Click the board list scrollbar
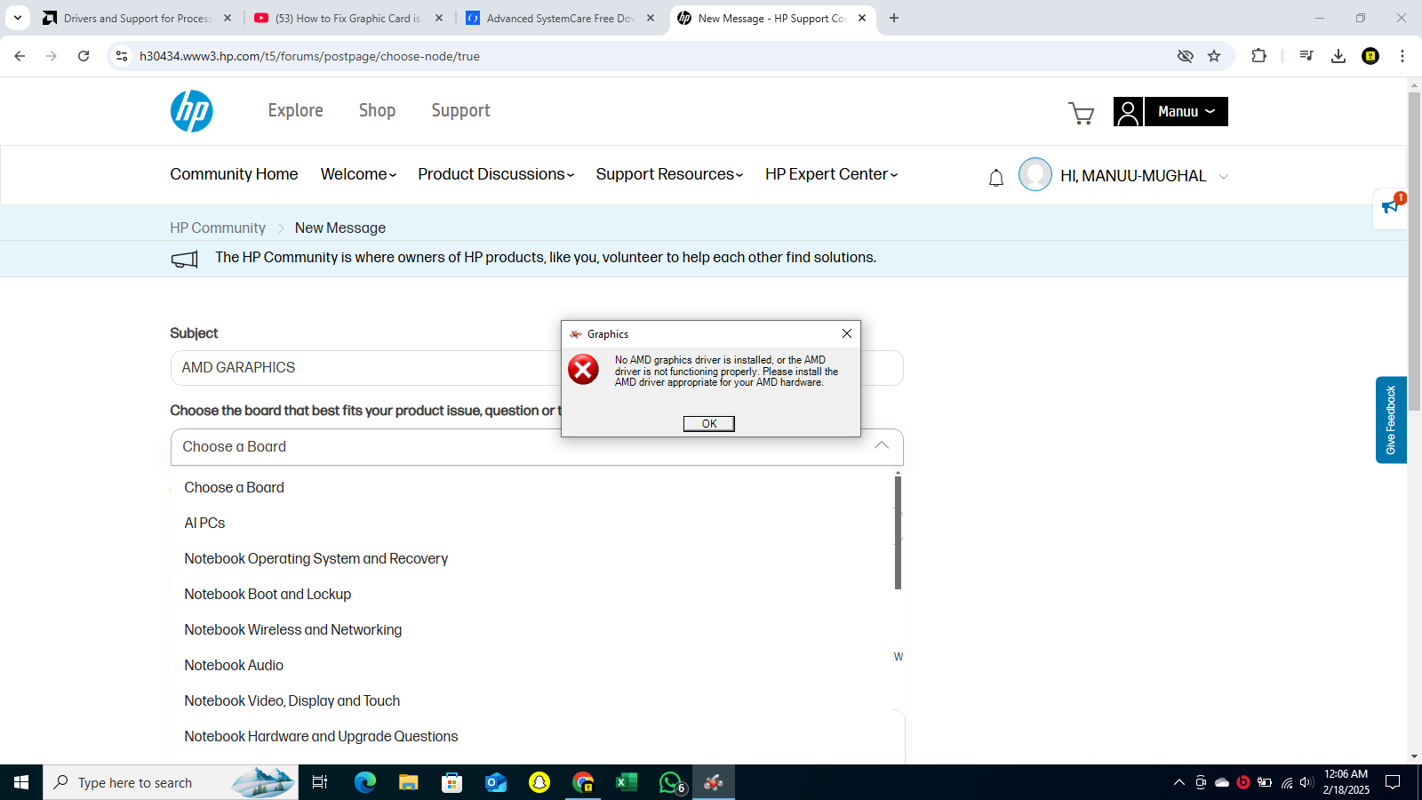Screen dimensions: 1422x800 pos(898,532)
